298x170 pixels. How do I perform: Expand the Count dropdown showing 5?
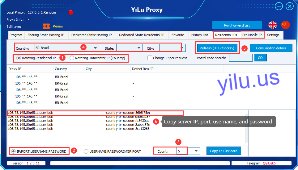click(x=196, y=151)
